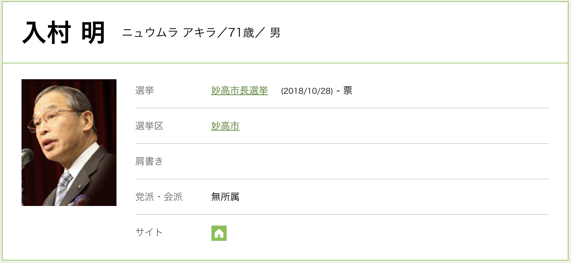Select the katakana reading アキラ
Image resolution: width=571 pixels, height=263 pixels.
[x=199, y=33]
